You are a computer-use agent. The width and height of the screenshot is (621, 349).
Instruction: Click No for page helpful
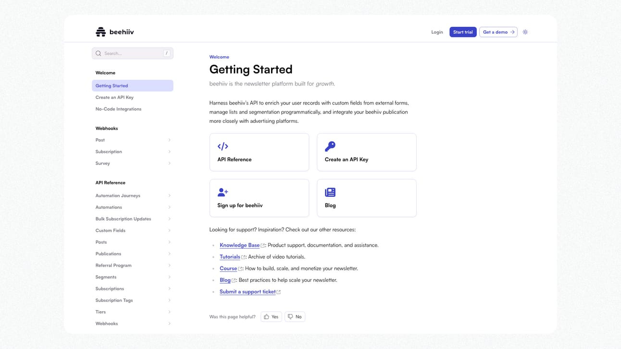(x=295, y=317)
